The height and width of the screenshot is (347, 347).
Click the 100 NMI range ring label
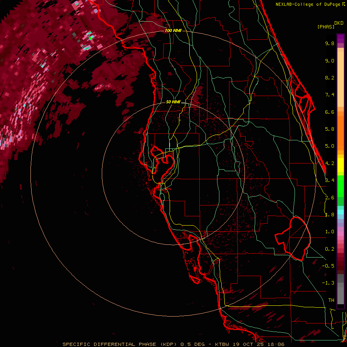(x=173, y=30)
